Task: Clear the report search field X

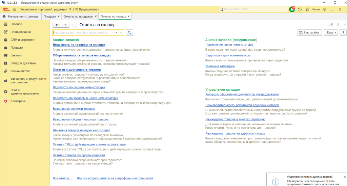Action: point(121,33)
